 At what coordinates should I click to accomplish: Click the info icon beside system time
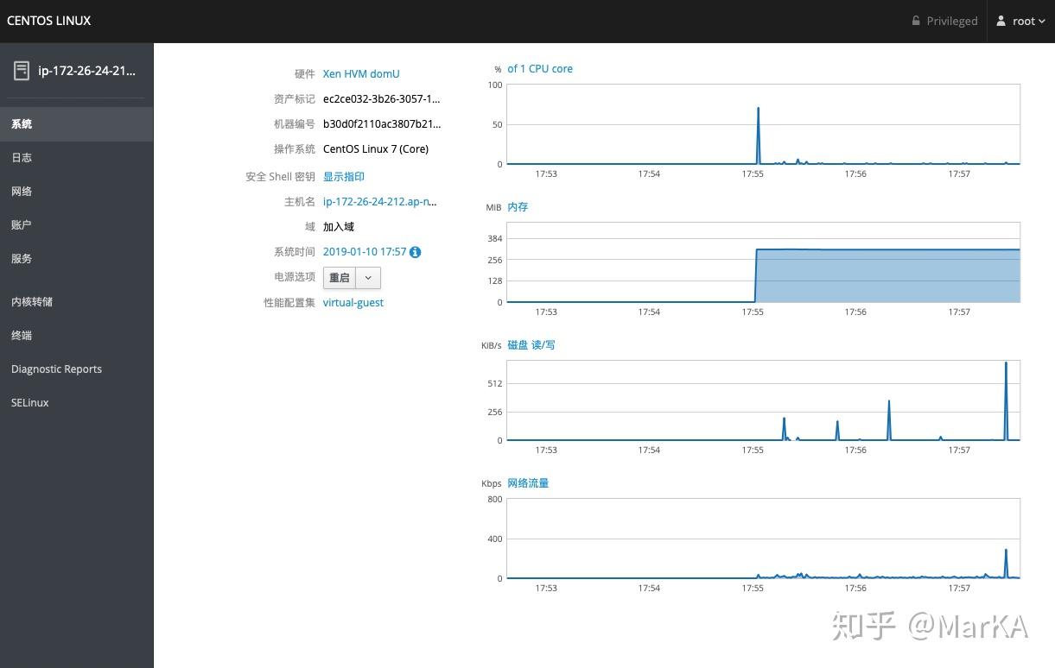tap(416, 252)
